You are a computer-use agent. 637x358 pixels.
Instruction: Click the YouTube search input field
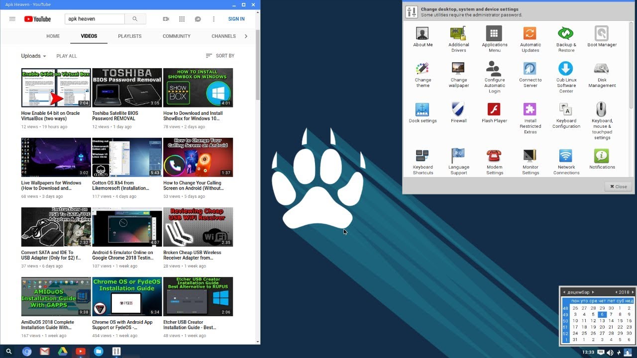(x=95, y=19)
